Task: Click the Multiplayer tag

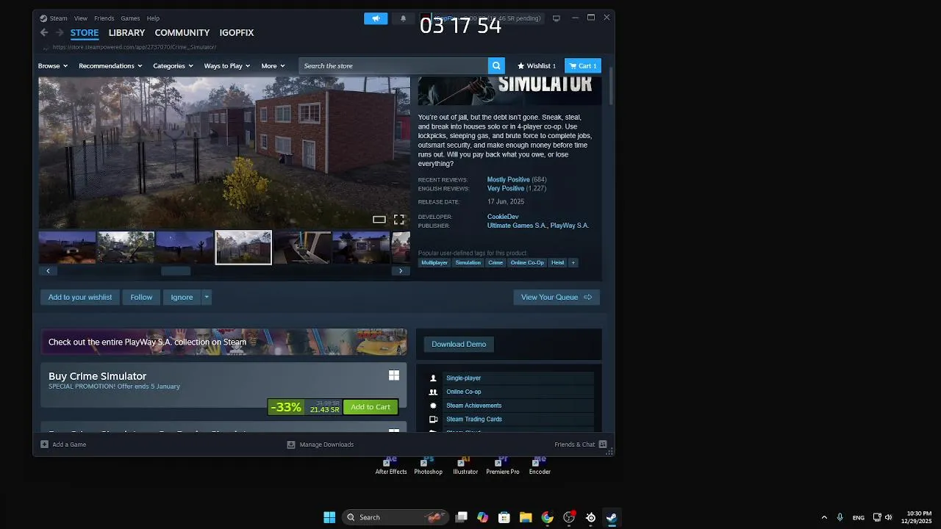Action: coord(434,262)
